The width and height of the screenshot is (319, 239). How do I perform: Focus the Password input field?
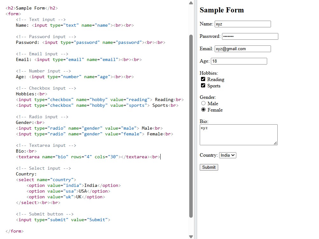point(250,36)
